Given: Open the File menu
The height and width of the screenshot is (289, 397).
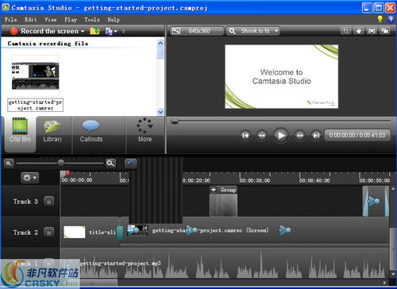Looking at the screenshot, I should click(11, 20).
